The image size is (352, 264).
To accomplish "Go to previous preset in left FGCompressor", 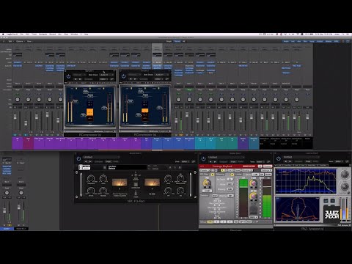I will (76, 79).
